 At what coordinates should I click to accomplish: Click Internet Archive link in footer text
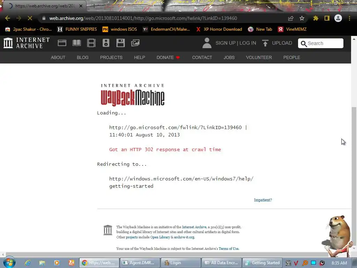pos(194,227)
